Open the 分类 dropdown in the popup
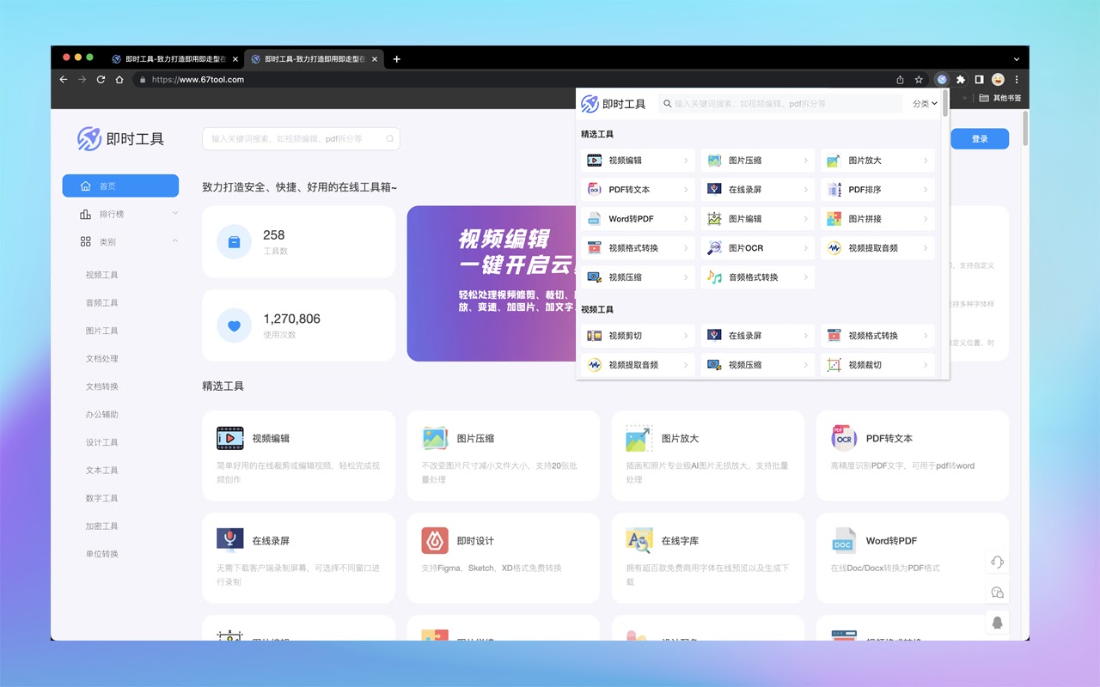 pos(925,104)
